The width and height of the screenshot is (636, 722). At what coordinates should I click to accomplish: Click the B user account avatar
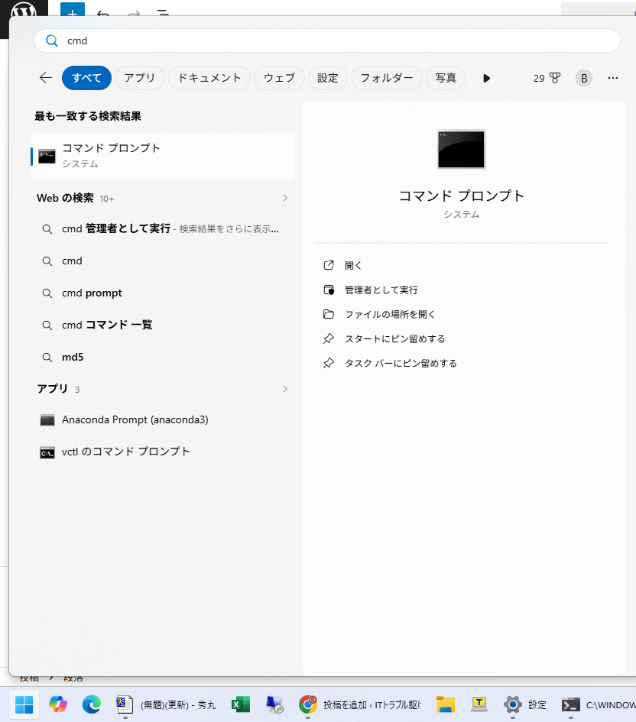pyautogui.click(x=584, y=78)
